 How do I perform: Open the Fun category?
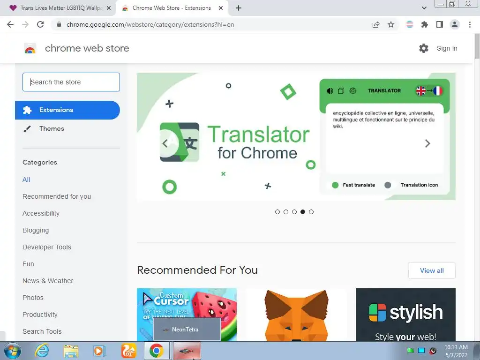(28, 264)
